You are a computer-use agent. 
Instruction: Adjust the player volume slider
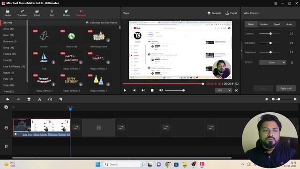(x=174, y=90)
